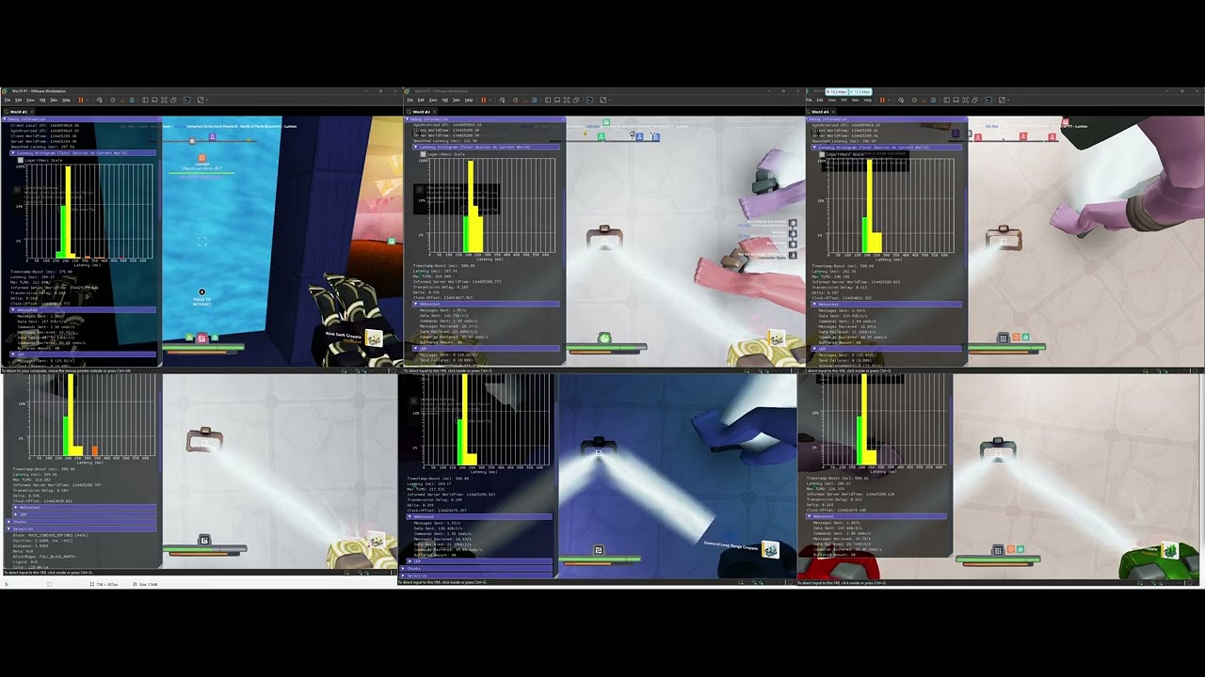Send Ctrl+Alt+Del in Win10 #2 window
Image resolution: width=1205 pixels, height=677 pixels.
[x=503, y=100]
